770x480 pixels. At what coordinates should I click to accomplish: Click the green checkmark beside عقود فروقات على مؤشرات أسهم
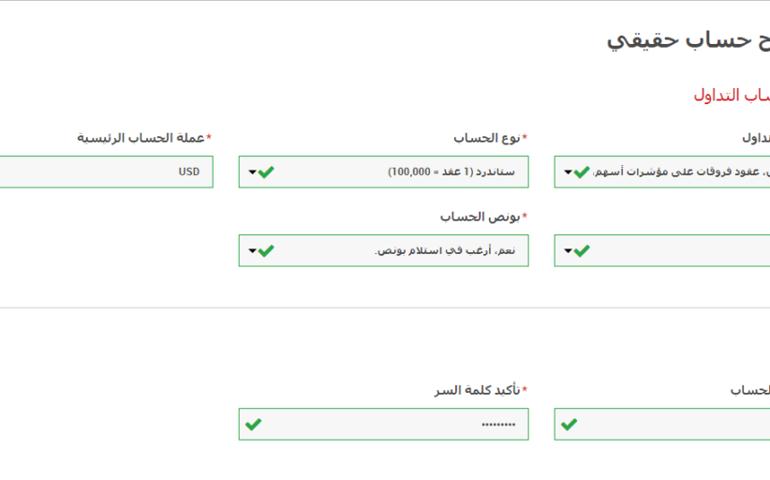tap(582, 172)
